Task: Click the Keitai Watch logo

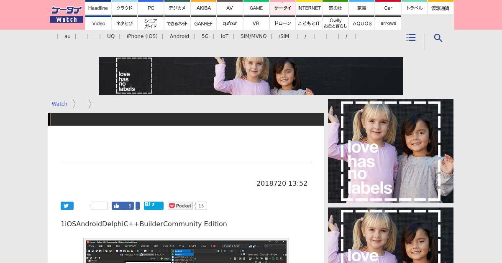Action: [67, 15]
